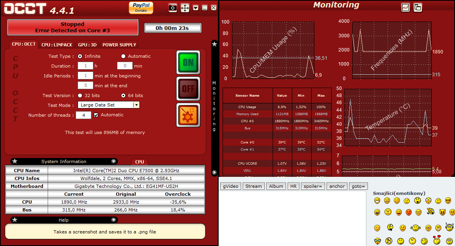Viewport: 455px width, 246px height.
Task: Click the spoiler= button
Action: pyautogui.click(x=313, y=186)
